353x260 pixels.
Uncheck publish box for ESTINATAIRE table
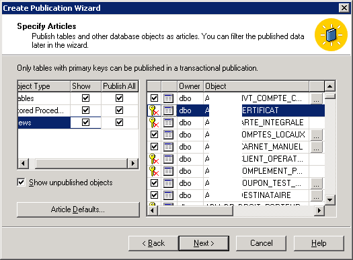tap(154, 195)
